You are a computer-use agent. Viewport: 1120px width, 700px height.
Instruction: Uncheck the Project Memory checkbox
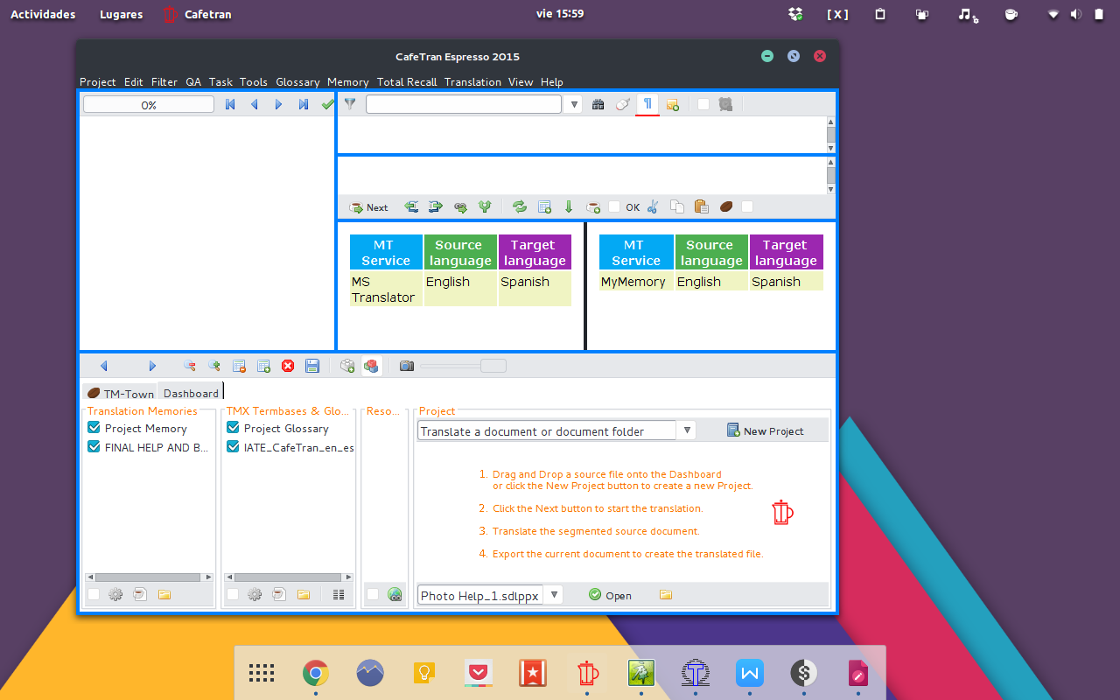pos(94,428)
